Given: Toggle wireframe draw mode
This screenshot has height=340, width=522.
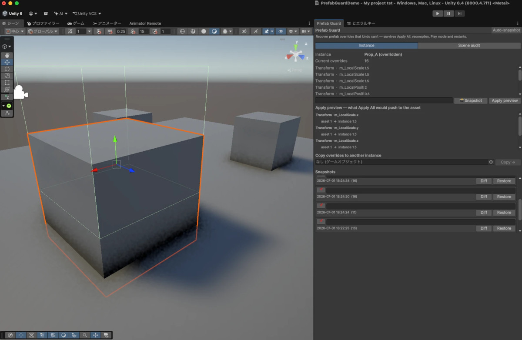Looking at the screenshot, I should tap(182, 31).
